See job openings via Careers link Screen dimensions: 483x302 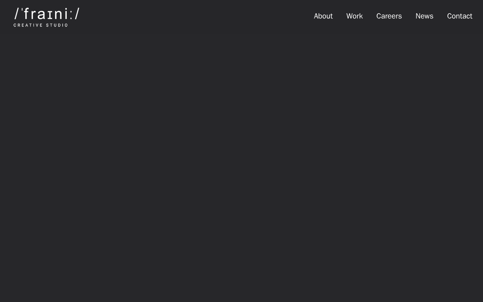[x=389, y=16]
